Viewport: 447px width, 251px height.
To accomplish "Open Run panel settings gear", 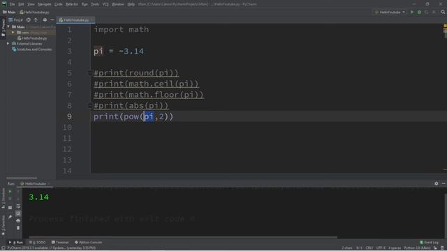I will 436,183.
